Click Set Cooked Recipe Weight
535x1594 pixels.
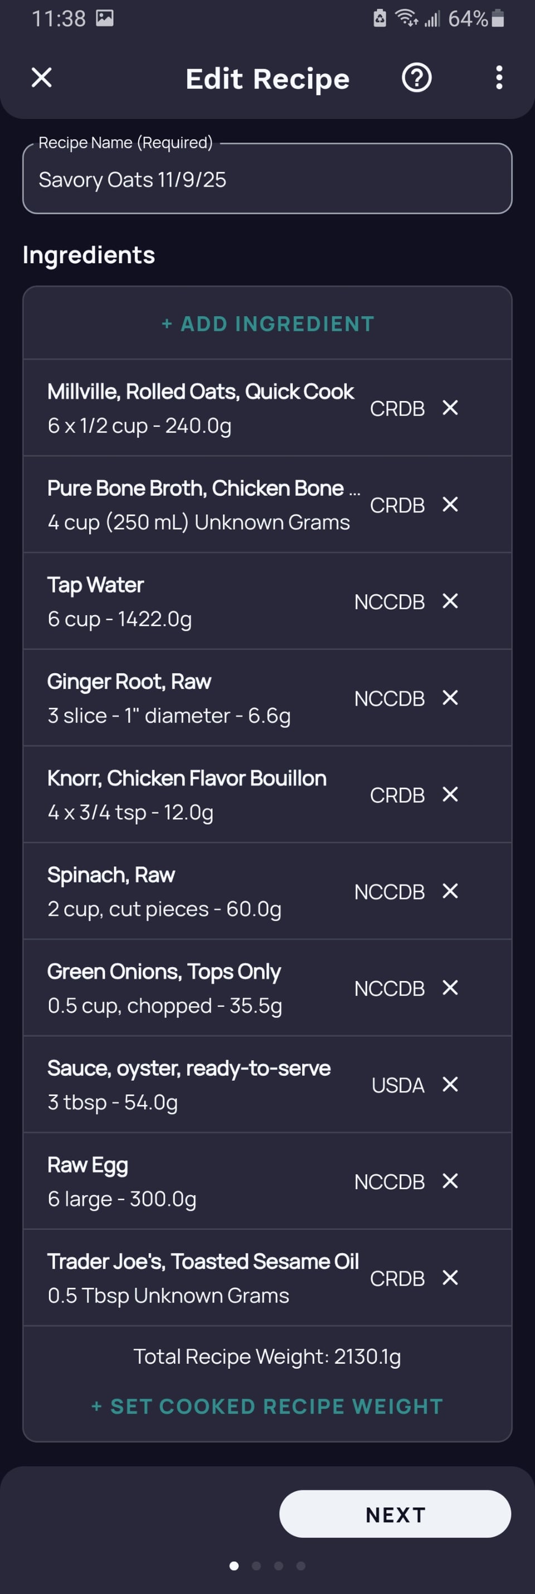[x=268, y=1407]
